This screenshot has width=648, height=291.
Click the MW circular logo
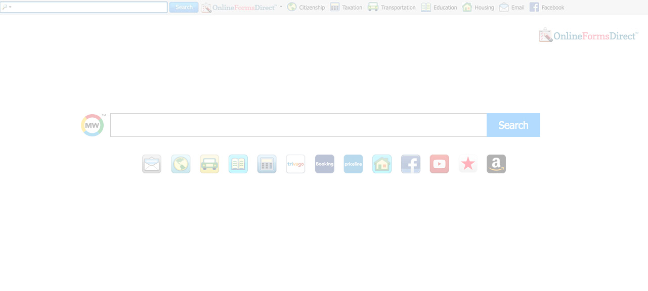tap(93, 125)
